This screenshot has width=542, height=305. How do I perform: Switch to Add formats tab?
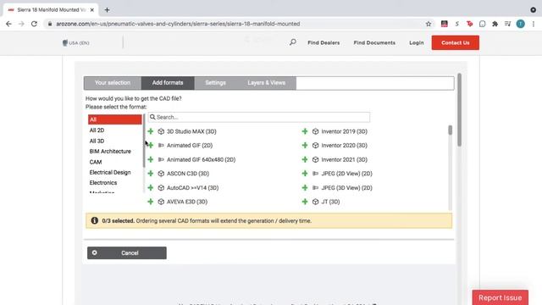pos(168,83)
